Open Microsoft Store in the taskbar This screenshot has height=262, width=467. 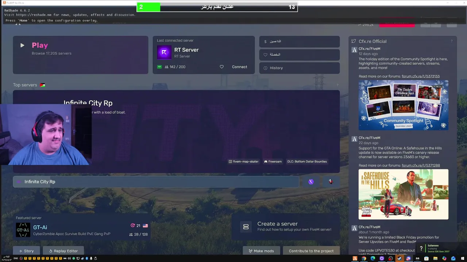click(427, 258)
